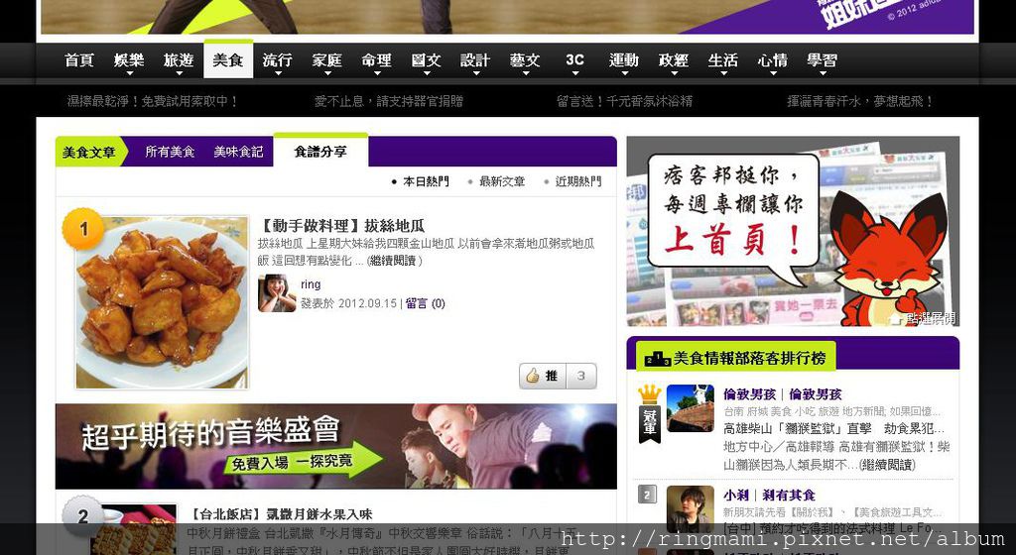Open the 圖文 nav menu
The width and height of the screenshot is (1016, 555).
(427, 60)
